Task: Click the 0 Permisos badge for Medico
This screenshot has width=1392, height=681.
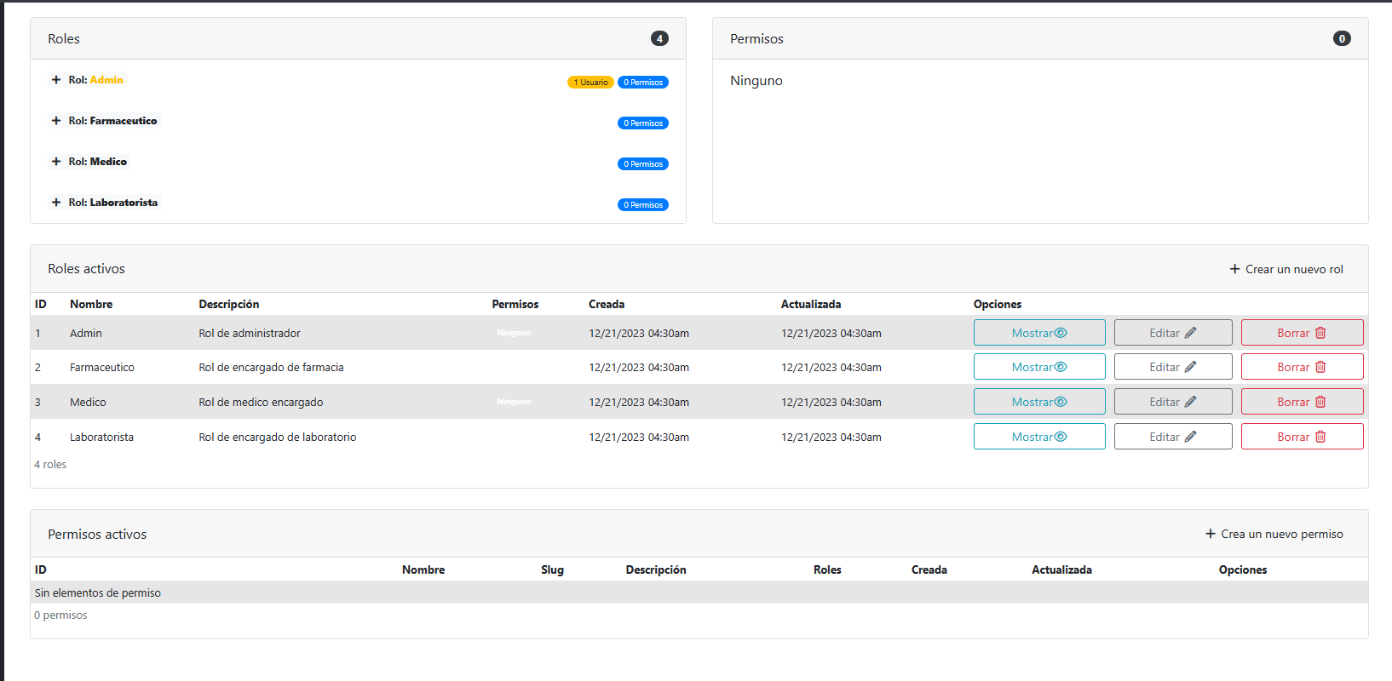Action: pyautogui.click(x=643, y=164)
